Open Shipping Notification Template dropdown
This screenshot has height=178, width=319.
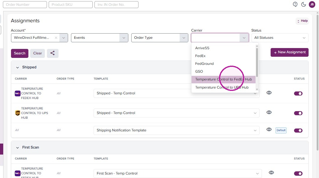(176, 130)
